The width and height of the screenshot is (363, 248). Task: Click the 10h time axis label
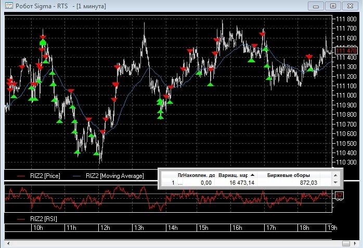pyautogui.click(x=38, y=228)
